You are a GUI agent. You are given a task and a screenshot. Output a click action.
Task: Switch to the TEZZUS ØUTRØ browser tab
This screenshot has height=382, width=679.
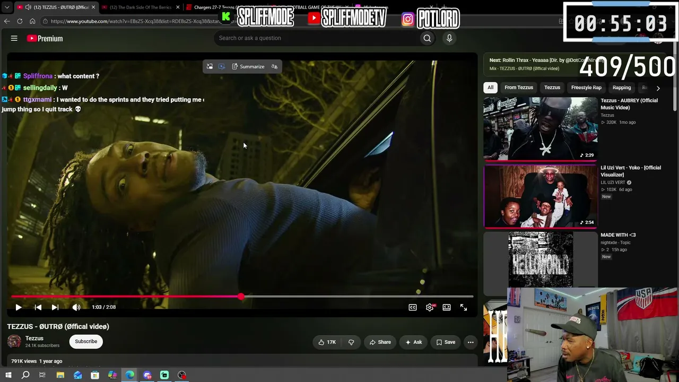tap(56, 7)
